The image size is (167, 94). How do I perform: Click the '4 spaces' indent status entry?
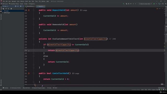tap(154, 90)
